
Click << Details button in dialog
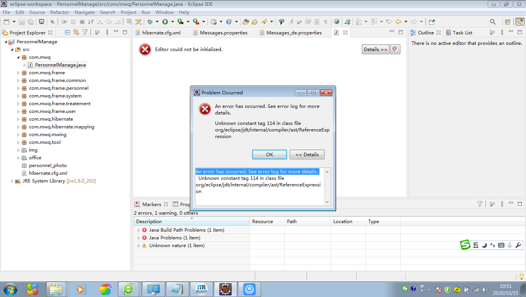click(307, 154)
